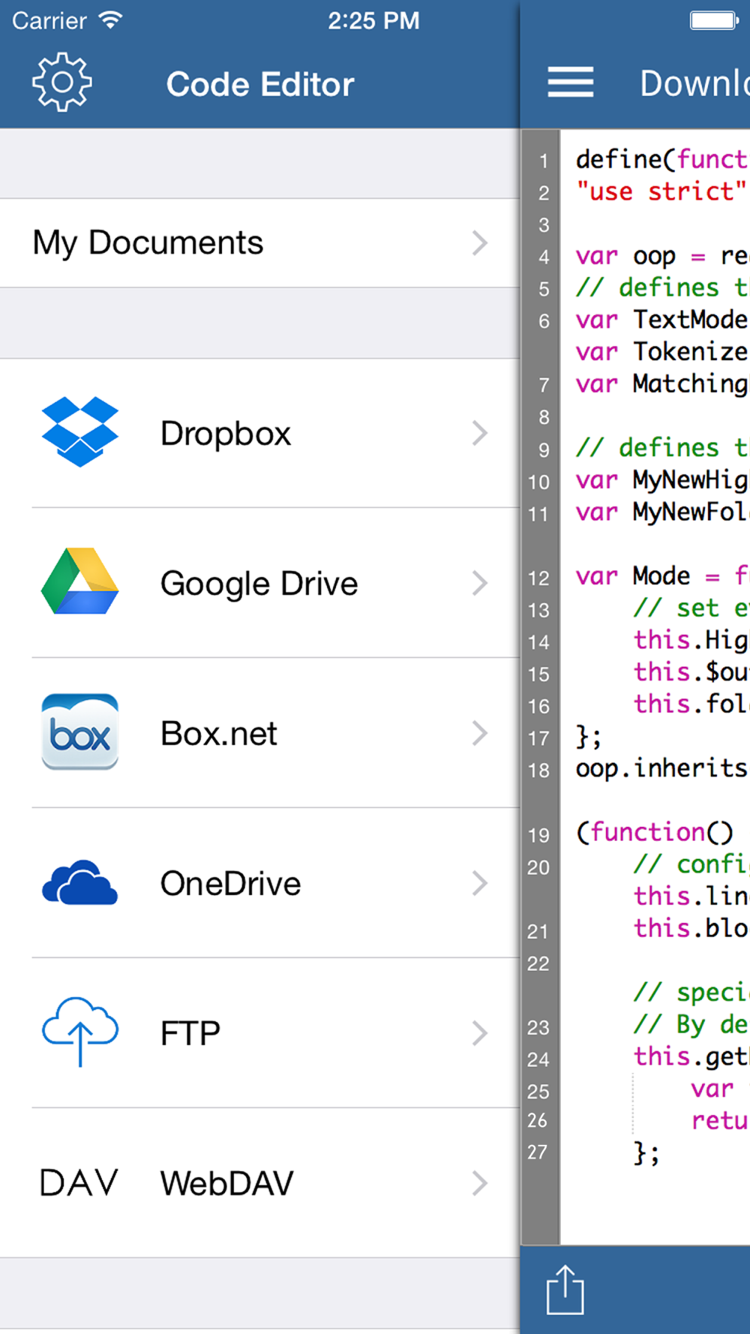The width and height of the screenshot is (750, 1334).
Task: Click the retu code line
Action: [x=720, y=1120]
